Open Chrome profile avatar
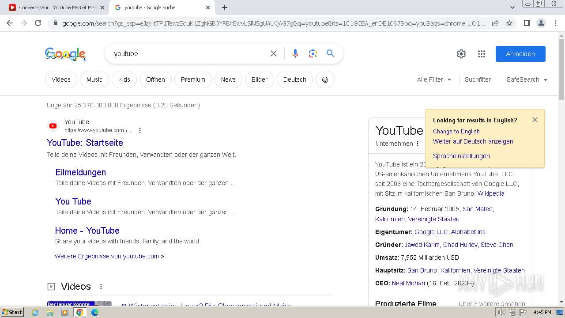The width and height of the screenshot is (565, 318). point(541,23)
